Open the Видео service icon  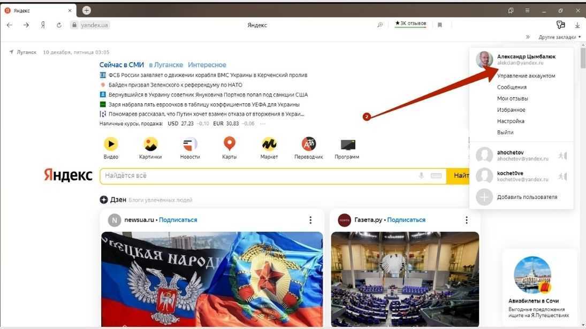[x=111, y=144]
